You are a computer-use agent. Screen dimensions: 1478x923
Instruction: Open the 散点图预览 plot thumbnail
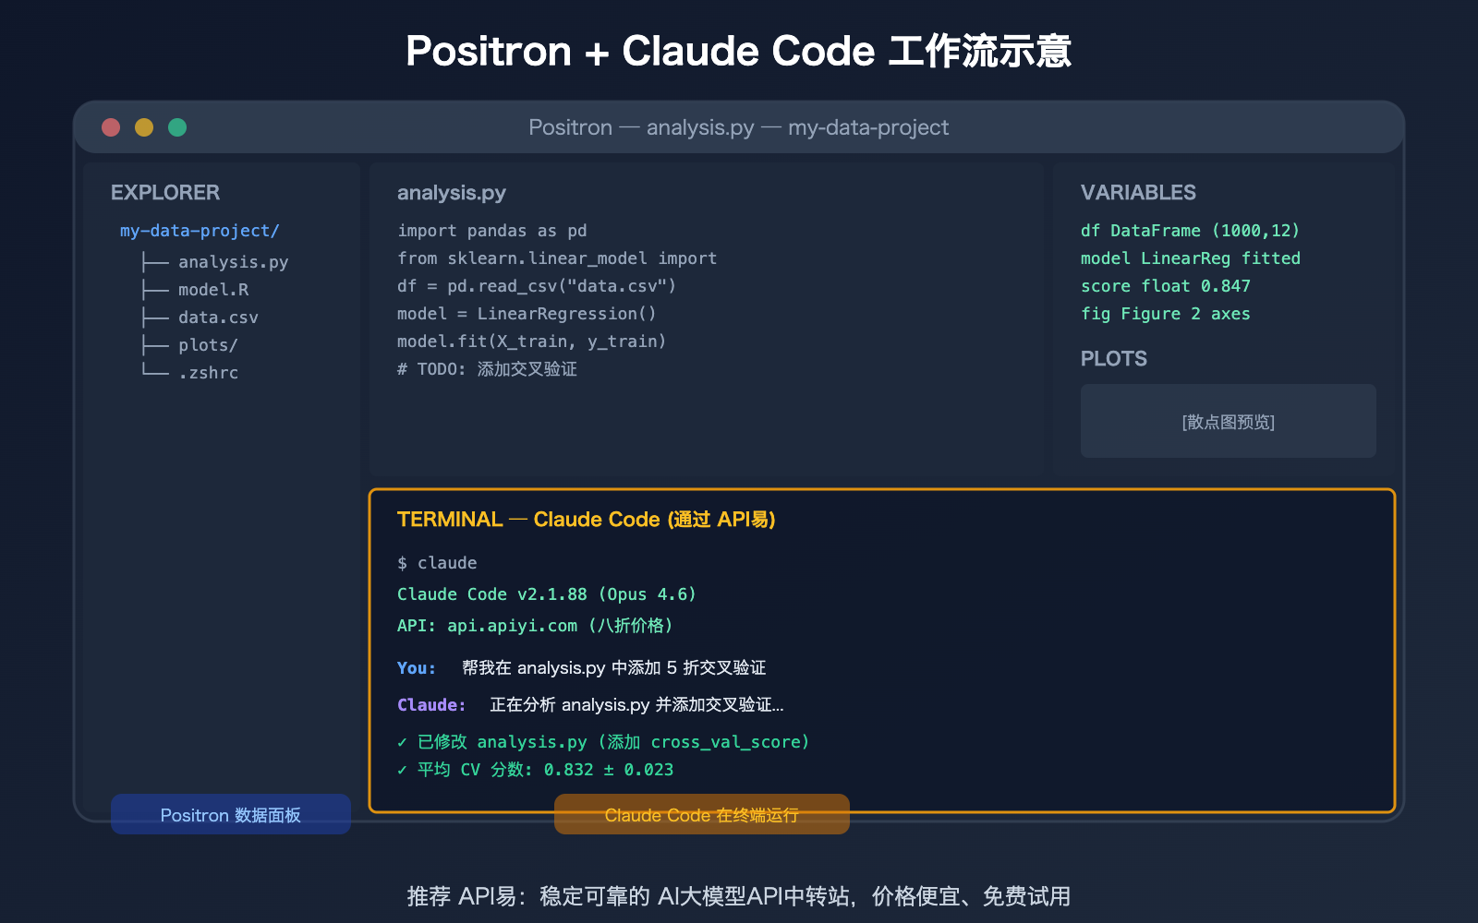coord(1228,421)
